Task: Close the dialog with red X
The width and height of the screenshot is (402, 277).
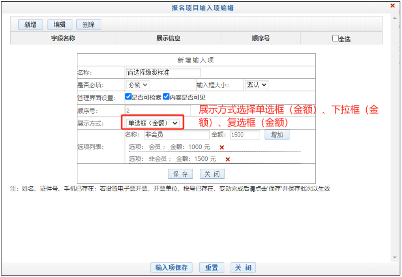Action: click(x=392, y=6)
